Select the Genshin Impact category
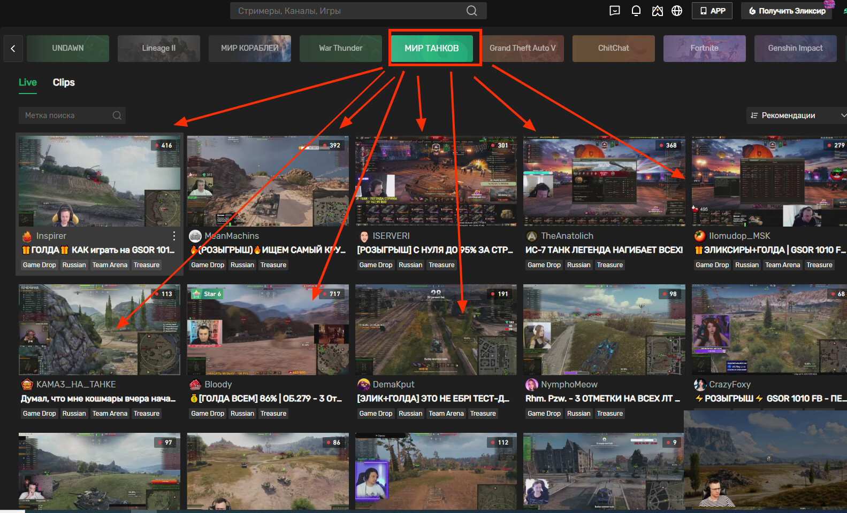Screen dimensions: 847x513 (x=796, y=48)
